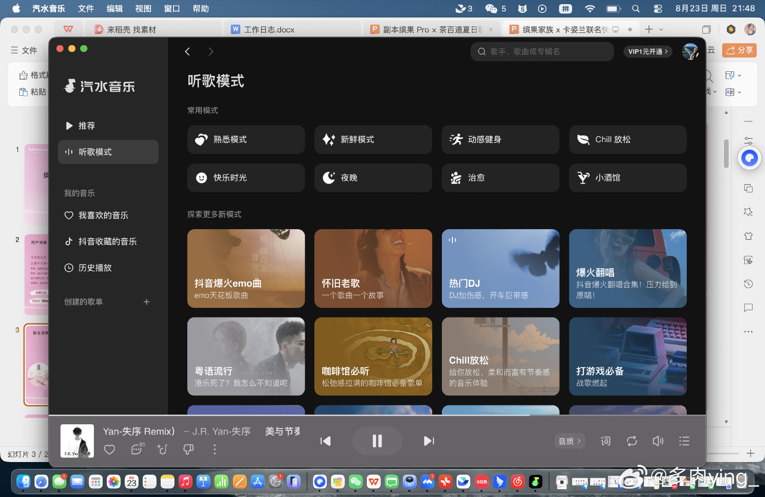Open the 粤语流行 card
The height and width of the screenshot is (497, 765).
click(x=246, y=356)
